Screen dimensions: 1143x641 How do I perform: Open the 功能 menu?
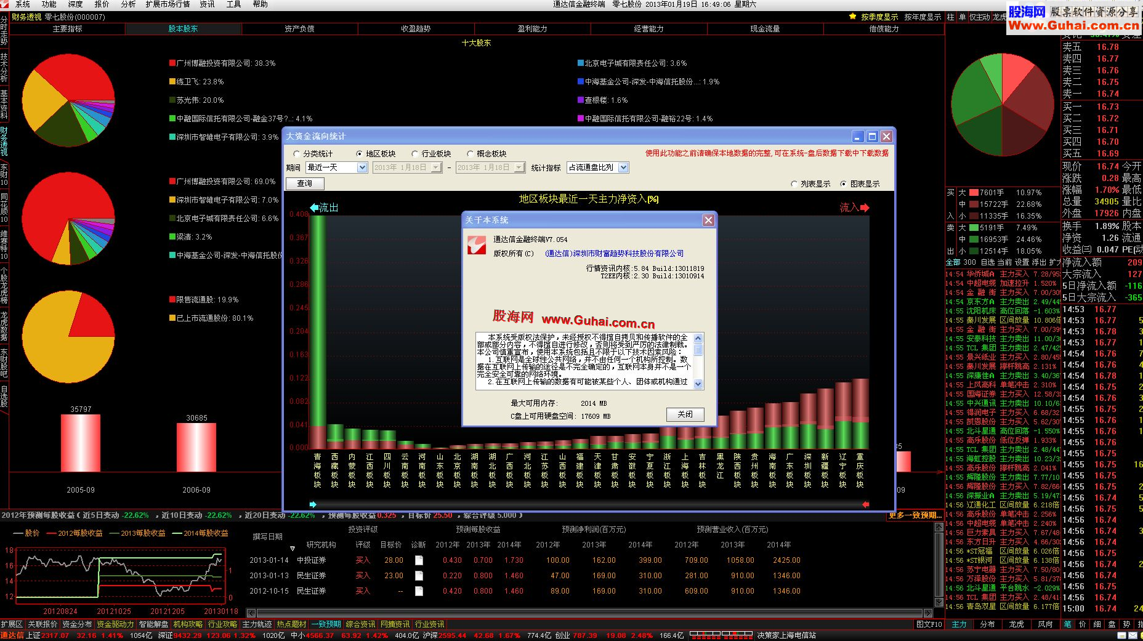[x=49, y=4]
